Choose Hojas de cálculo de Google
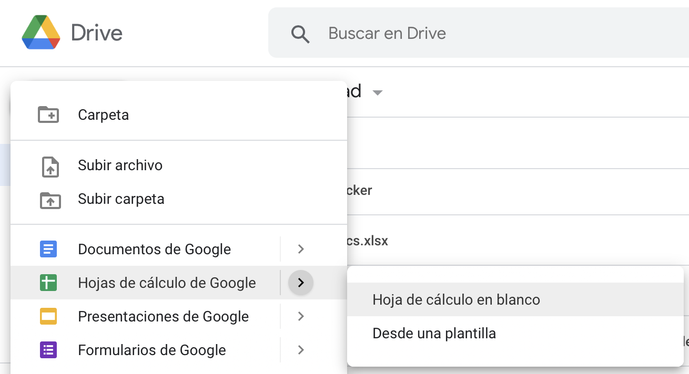The image size is (689, 374). point(167,283)
